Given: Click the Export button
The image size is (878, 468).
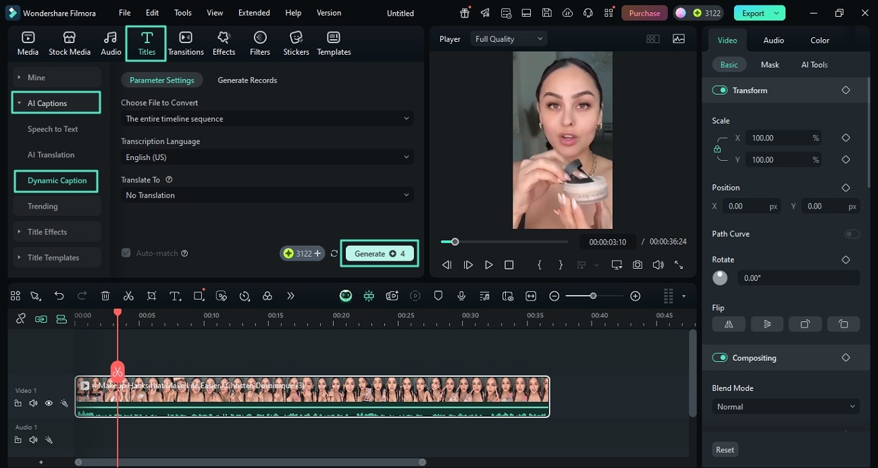Looking at the screenshot, I should click(759, 13).
